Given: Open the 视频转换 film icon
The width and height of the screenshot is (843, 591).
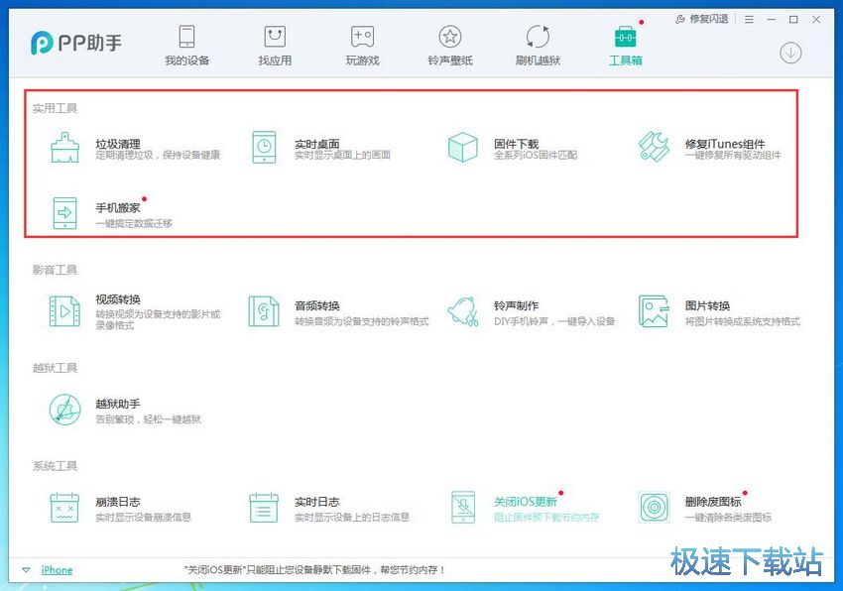Looking at the screenshot, I should 65,310.
